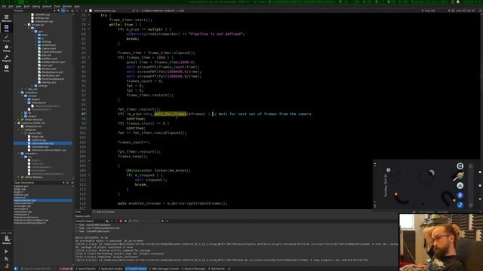The image size is (483, 271).
Task: Click the green Run play button
Action: pos(7,251)
